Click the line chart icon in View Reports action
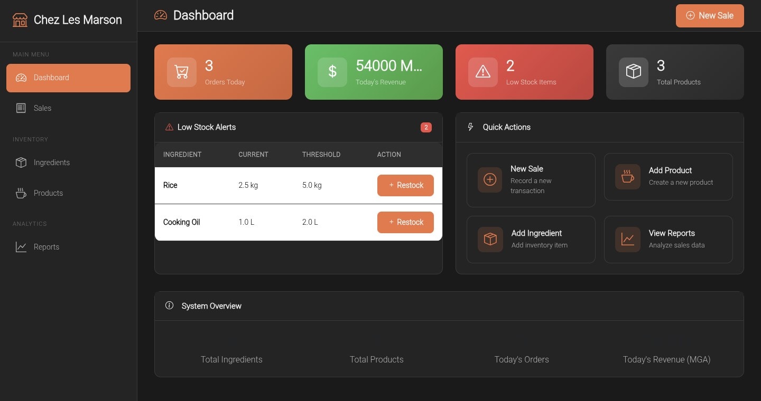The width and height of the screenshot is (761, 401). [627, 240]
